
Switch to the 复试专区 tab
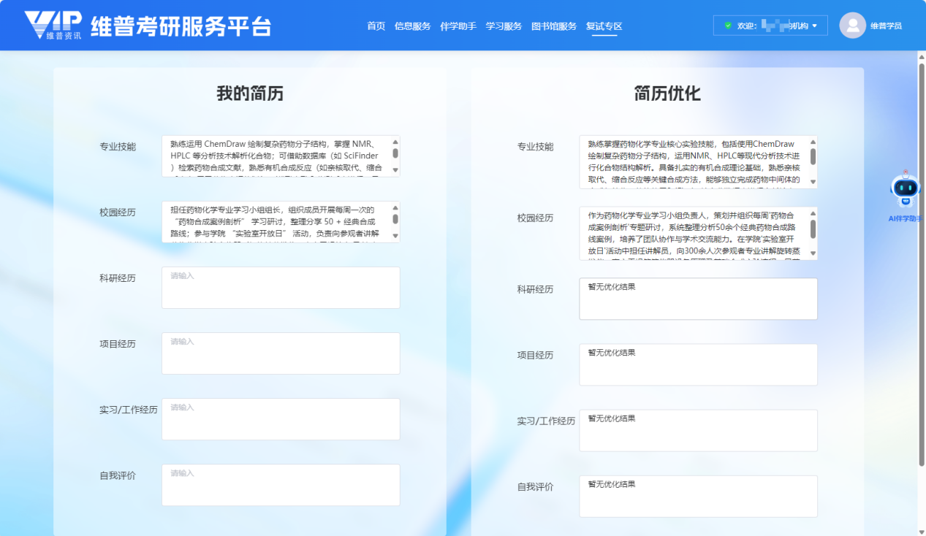click(x=604, y=26)
